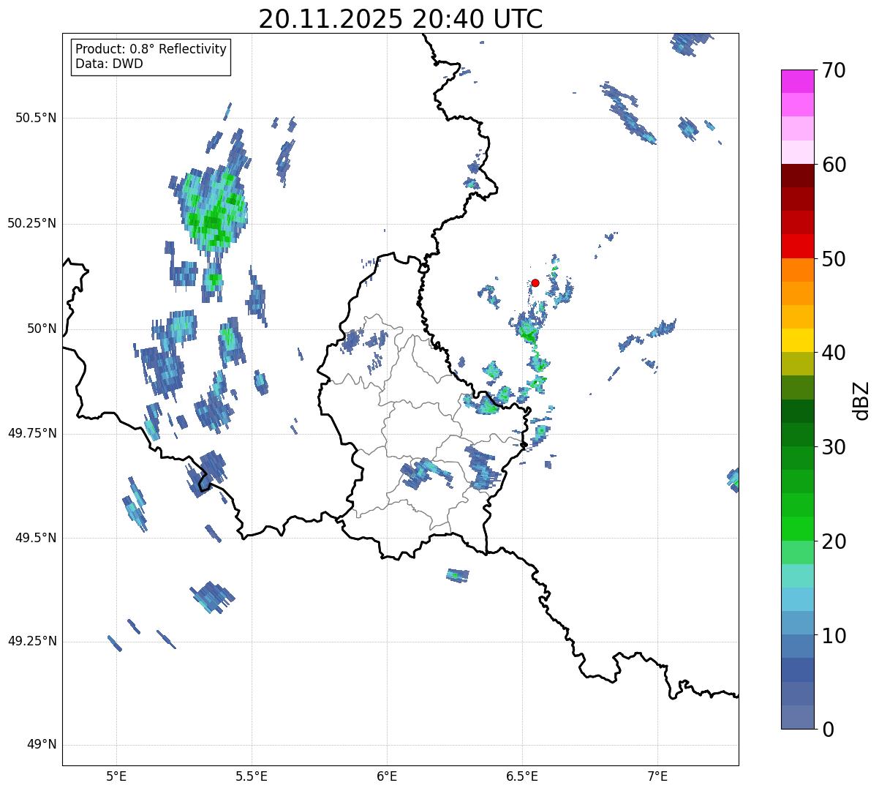Click the 49.5°N latitude label
This screenshot has height=791, width=879.
35,538
